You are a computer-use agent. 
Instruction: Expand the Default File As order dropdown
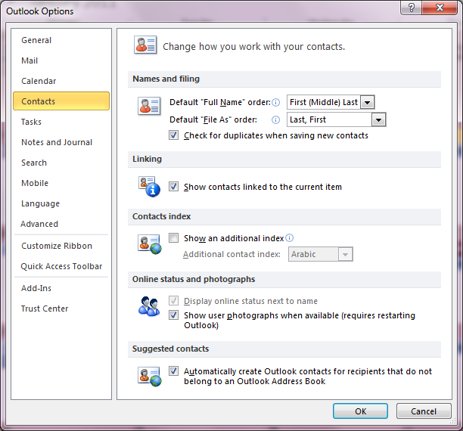(x=378, y=119)
